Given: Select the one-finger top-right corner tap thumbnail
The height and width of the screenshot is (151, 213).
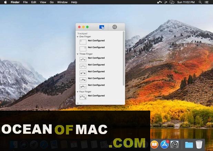Looking at the screenshot, I should (x=83, y=49).
